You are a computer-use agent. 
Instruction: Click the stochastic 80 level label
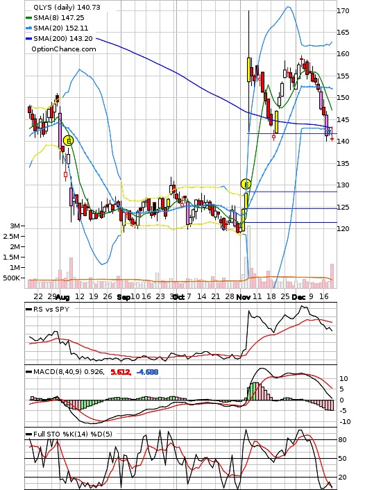point(342,440)
